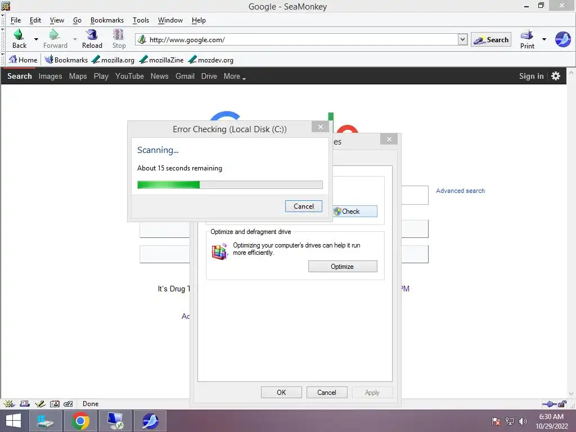Cancel the Error Checking scan
Viewport: 576px width, 432px height.
point(303,206)
